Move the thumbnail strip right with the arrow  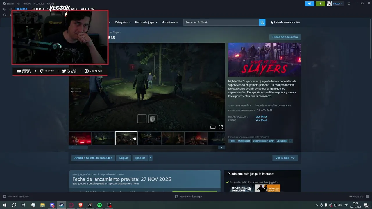(221, 147)
